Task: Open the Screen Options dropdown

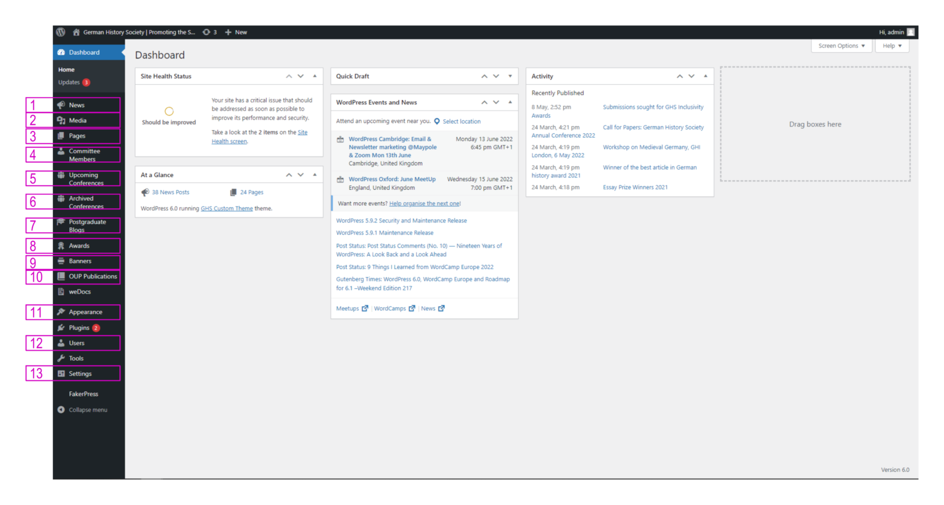Action: pyautogui.click(x=841, y=45)
